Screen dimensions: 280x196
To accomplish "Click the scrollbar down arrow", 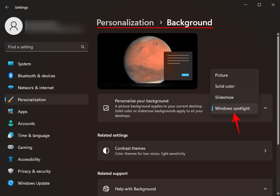I will pos(278,194).
